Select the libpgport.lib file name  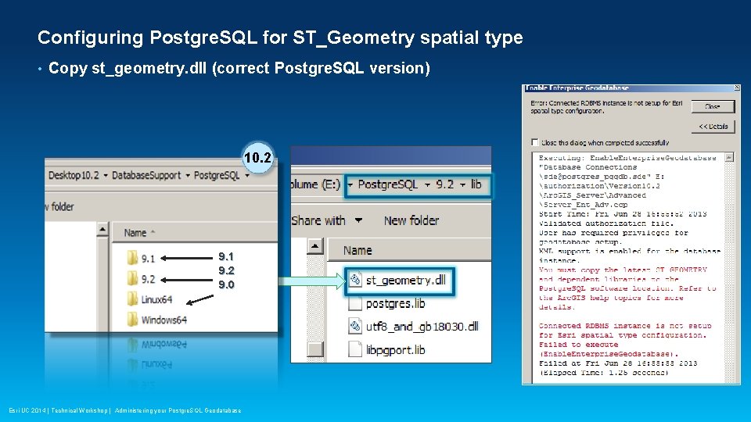coord(395,350)
